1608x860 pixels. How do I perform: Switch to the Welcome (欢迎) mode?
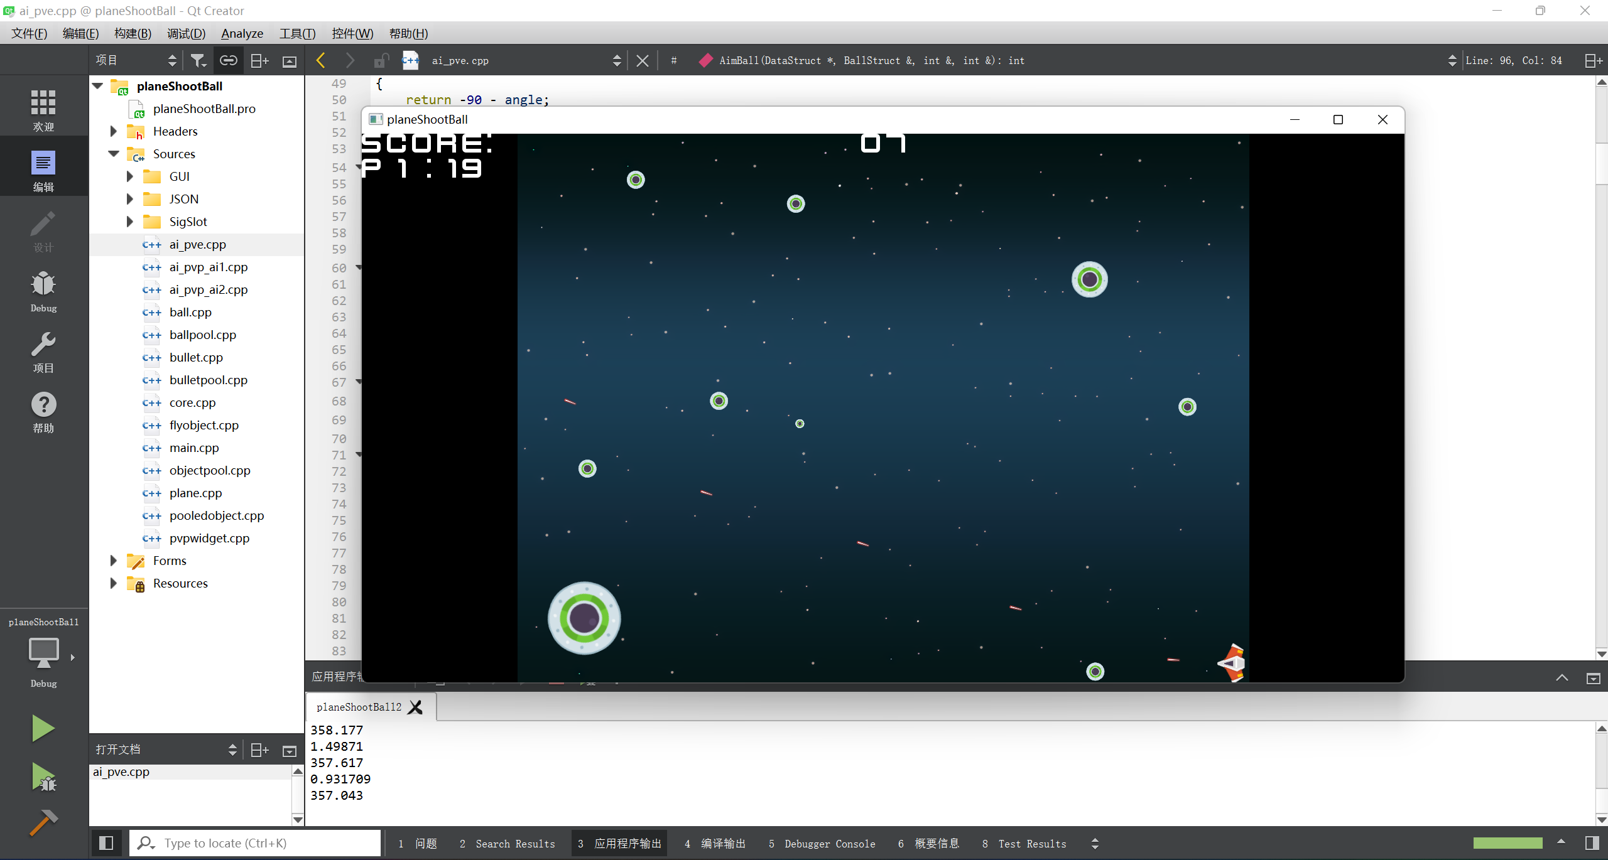click(x=43, y=110)
